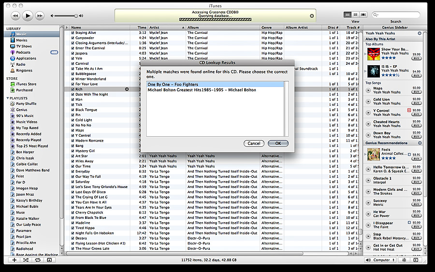Click arrow next to Rich song
This screenshot has height=272, width=435.
(x=127, y=89)
